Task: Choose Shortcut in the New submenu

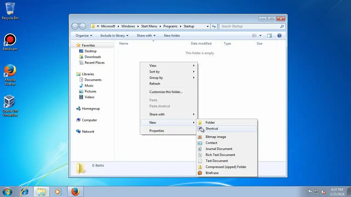Action: click(x=227, y=129)
